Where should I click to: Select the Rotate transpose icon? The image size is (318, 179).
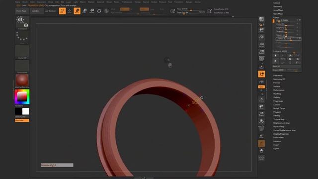pos(92,11)
